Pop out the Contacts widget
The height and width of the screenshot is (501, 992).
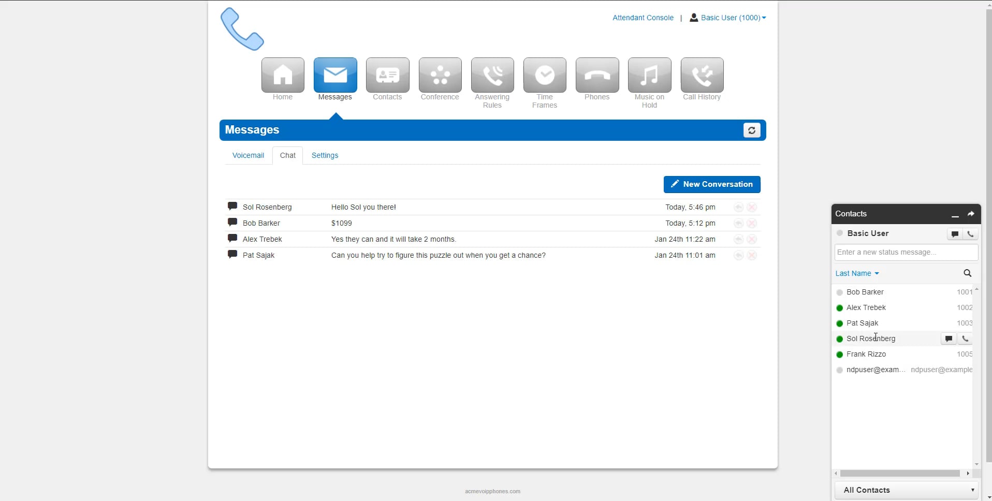[971, 214]
